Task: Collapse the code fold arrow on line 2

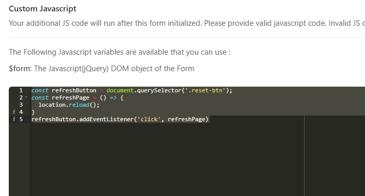Action: (26, 97)
